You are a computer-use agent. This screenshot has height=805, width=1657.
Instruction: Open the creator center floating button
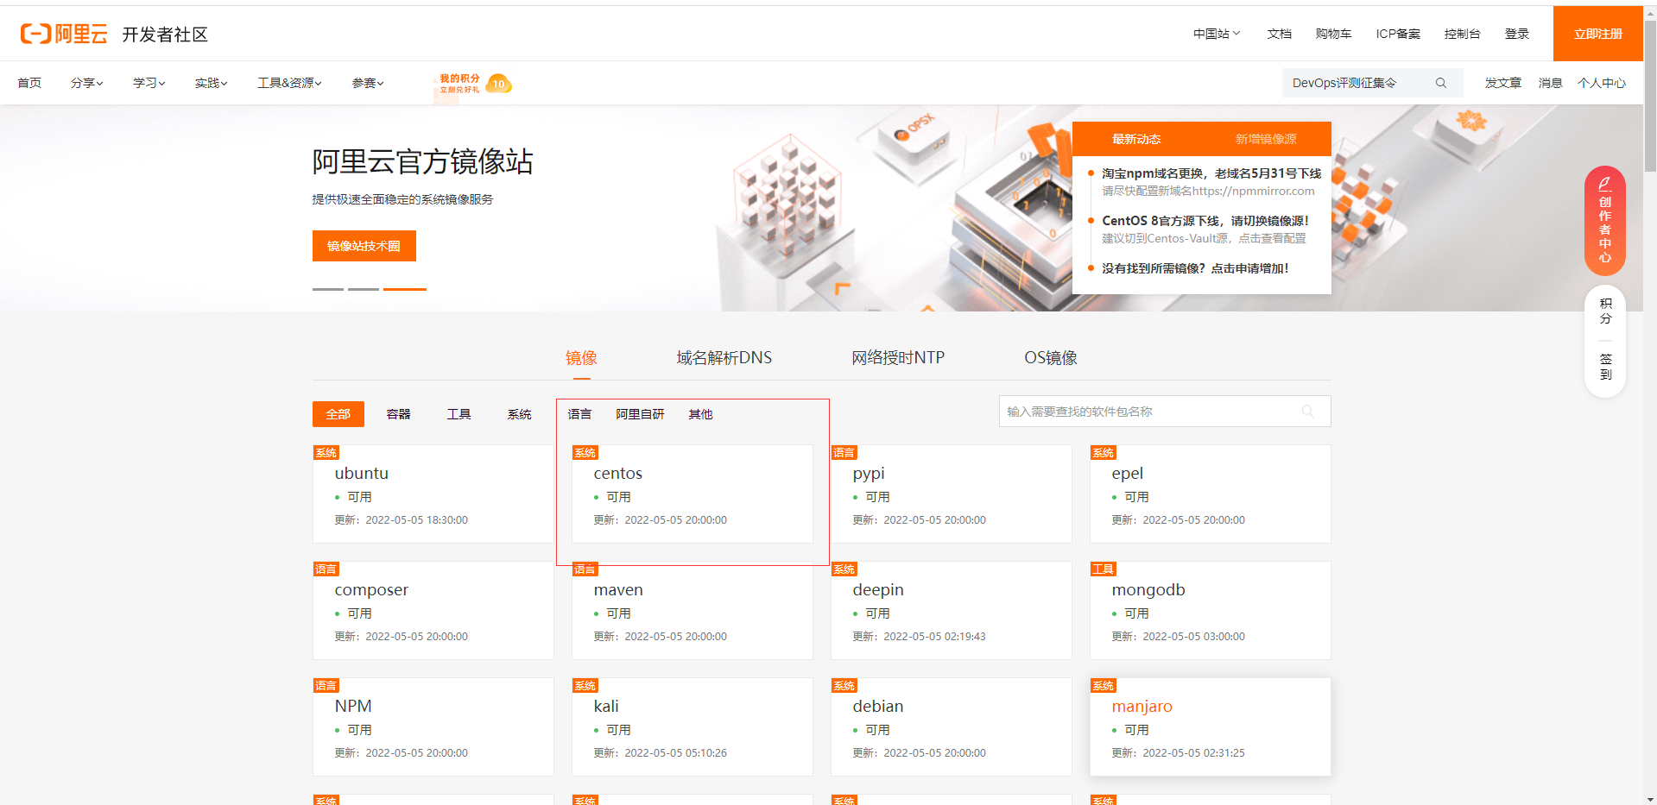click(1604, 221)
